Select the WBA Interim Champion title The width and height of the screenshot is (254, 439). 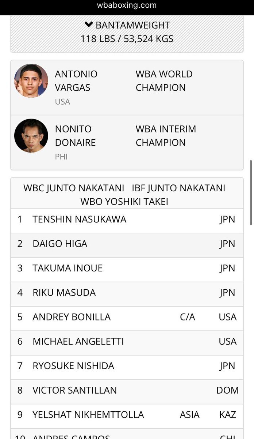click(x=166, y=136)
